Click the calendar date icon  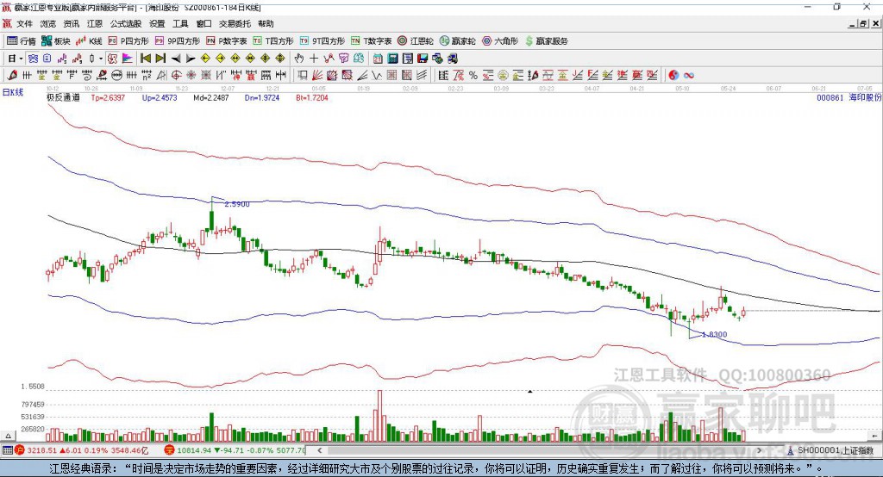(378, 59)
